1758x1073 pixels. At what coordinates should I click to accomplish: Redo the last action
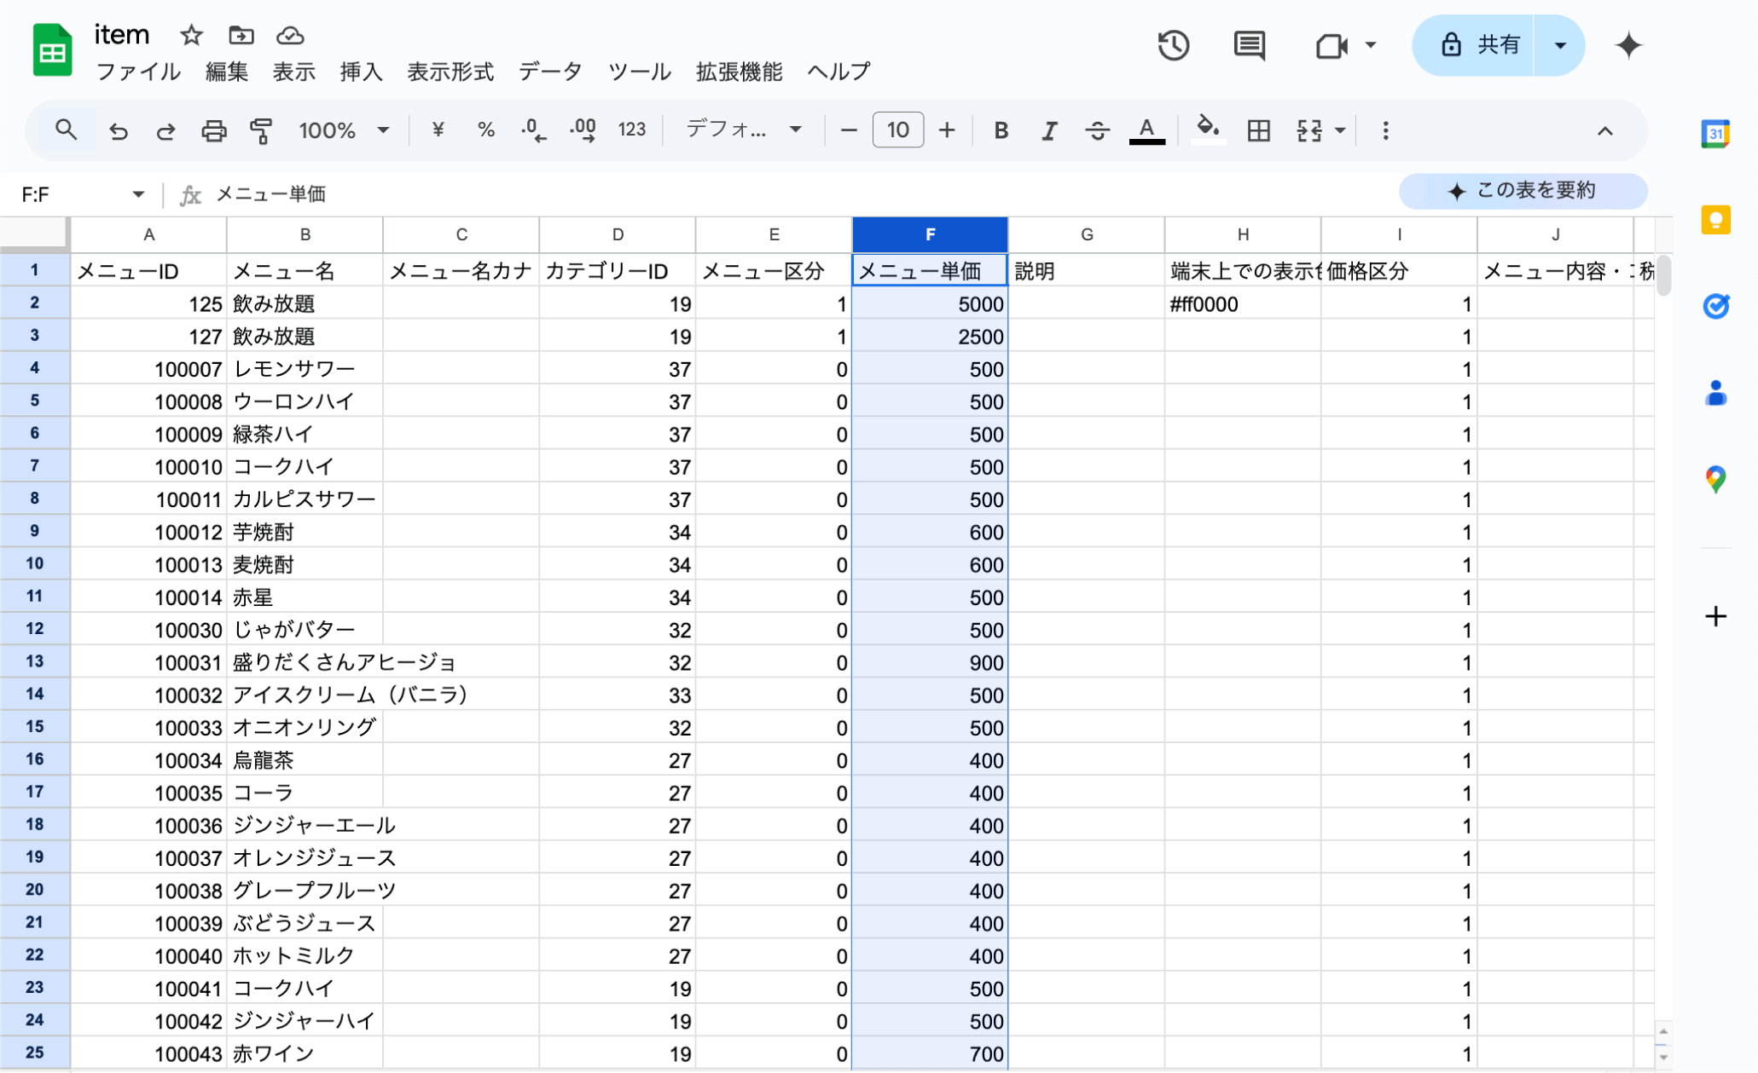pyautogui.click(x=165, y=130)
